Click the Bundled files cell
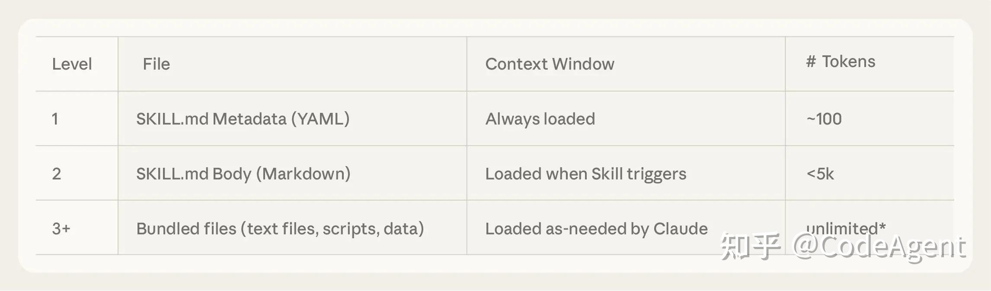 280,229
